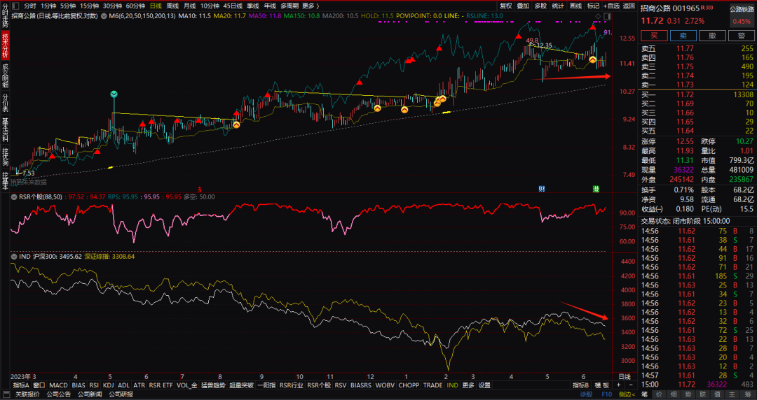
Task: Switch to 5分钟 period
Action: click(x=68, y=6)
